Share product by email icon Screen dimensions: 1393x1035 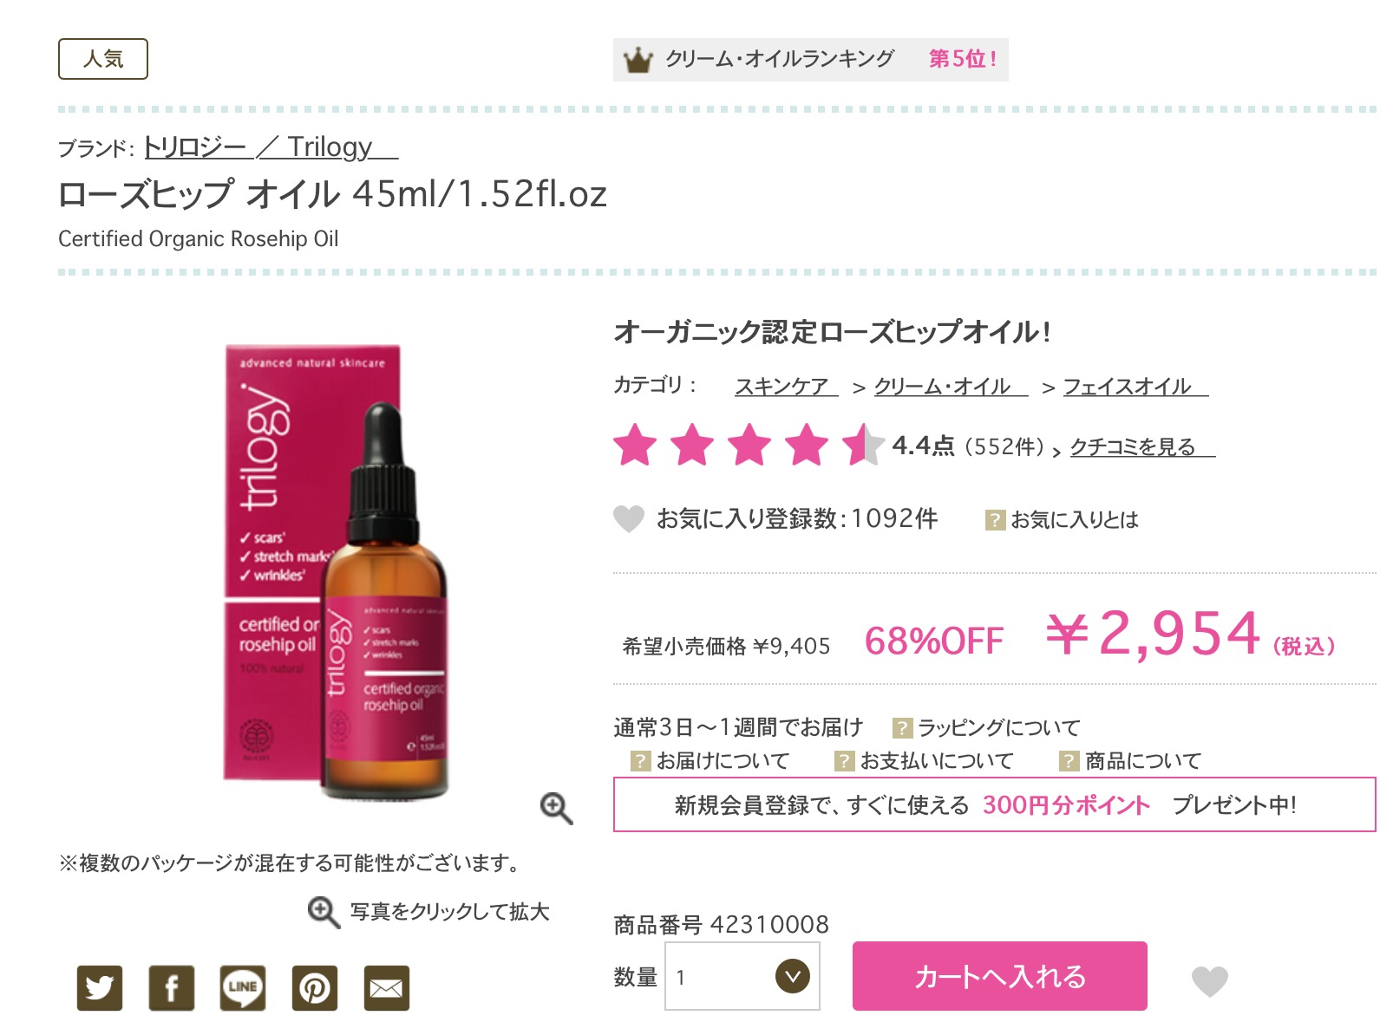[387, 987]
